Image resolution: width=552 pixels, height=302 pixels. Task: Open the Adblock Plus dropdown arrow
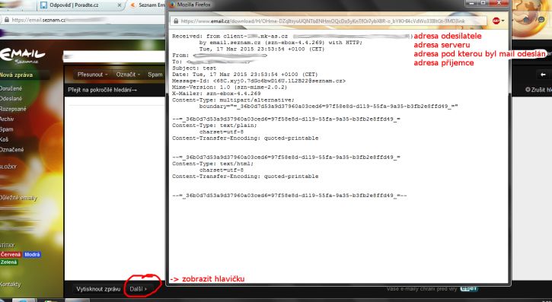point(503,21)
